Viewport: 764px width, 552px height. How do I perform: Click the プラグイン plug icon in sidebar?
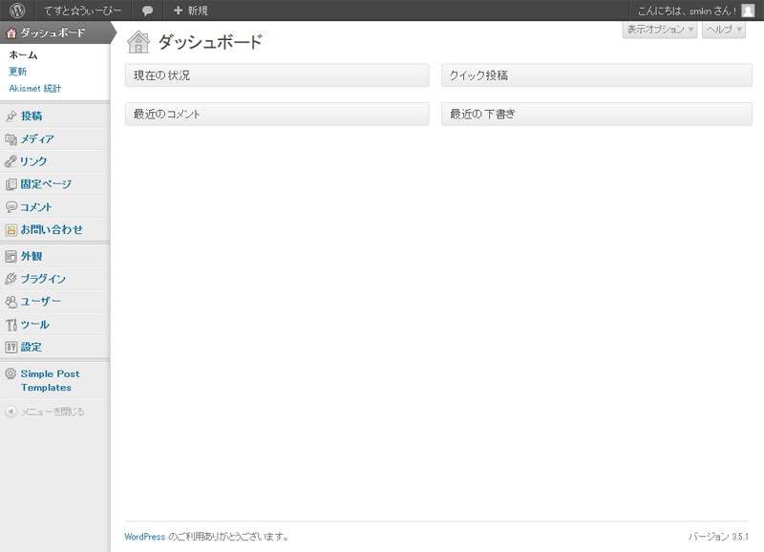tap(11, 280)
